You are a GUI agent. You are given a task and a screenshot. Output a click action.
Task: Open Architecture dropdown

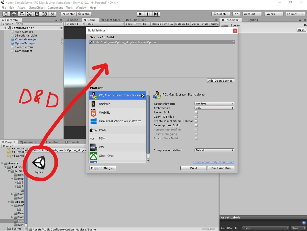tap(214, 108)
